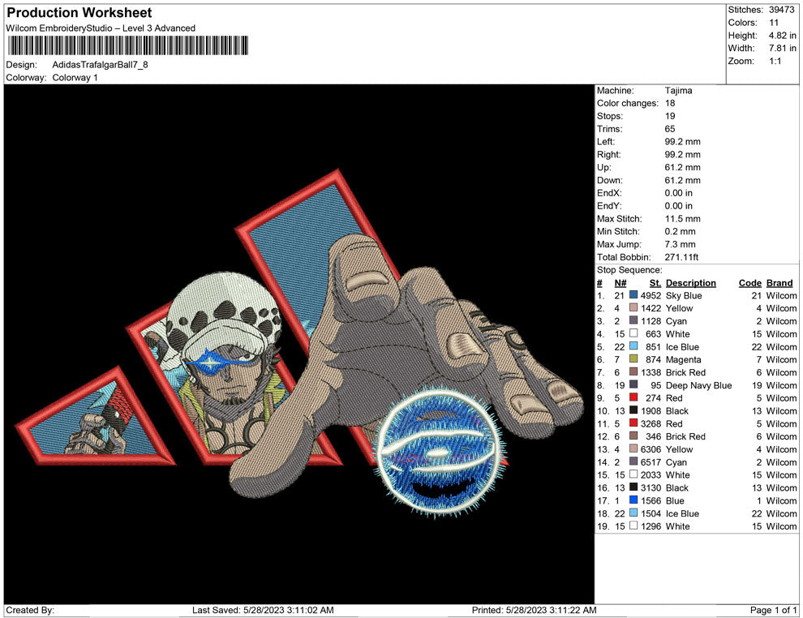Click the stitch count 6517
This screenshot has width=803, height=618.
(x=651, y=461)
